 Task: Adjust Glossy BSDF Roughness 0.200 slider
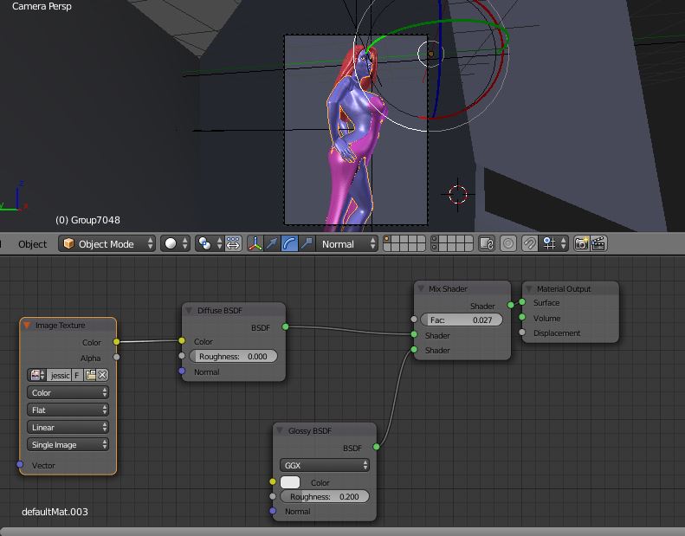click(x=325, y=497)
